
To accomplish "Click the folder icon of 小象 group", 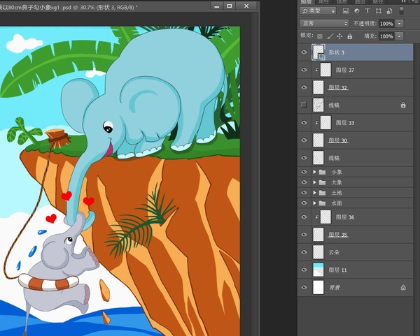I will click(322, 172).
